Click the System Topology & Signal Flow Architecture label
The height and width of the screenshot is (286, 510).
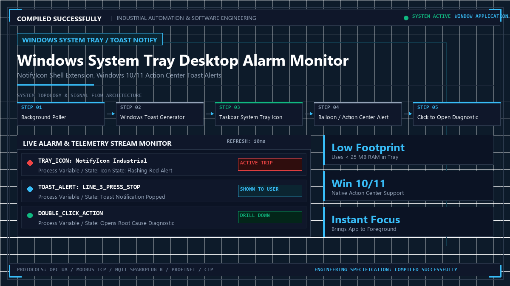pos(79,95)
